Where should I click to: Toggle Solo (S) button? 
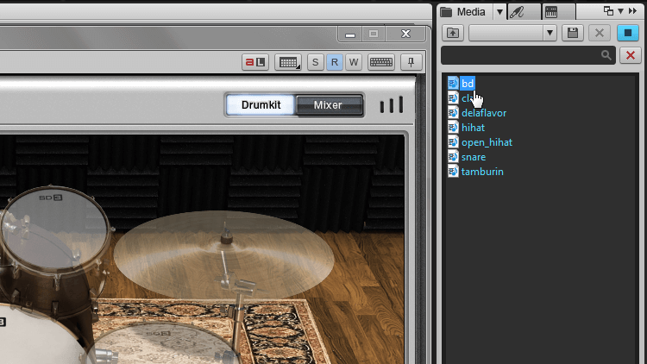pos(315,62)
